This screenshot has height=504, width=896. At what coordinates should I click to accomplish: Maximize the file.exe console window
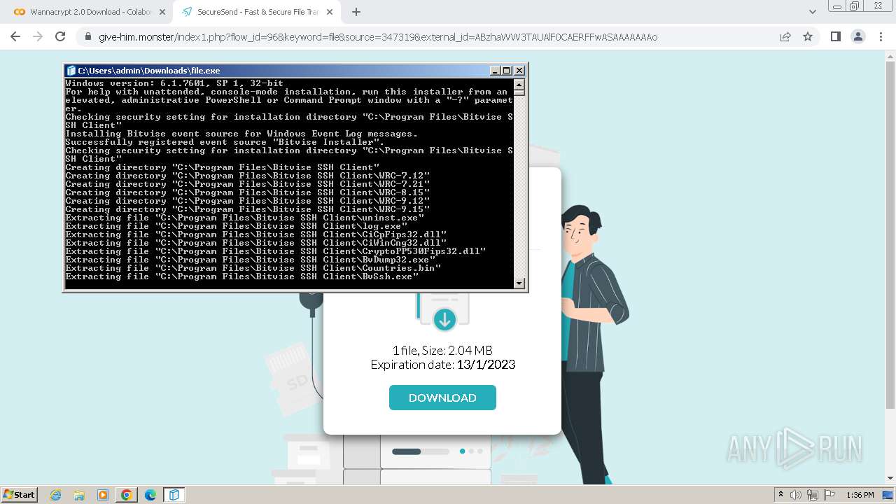pyautogui.click(x=507, y=71)
